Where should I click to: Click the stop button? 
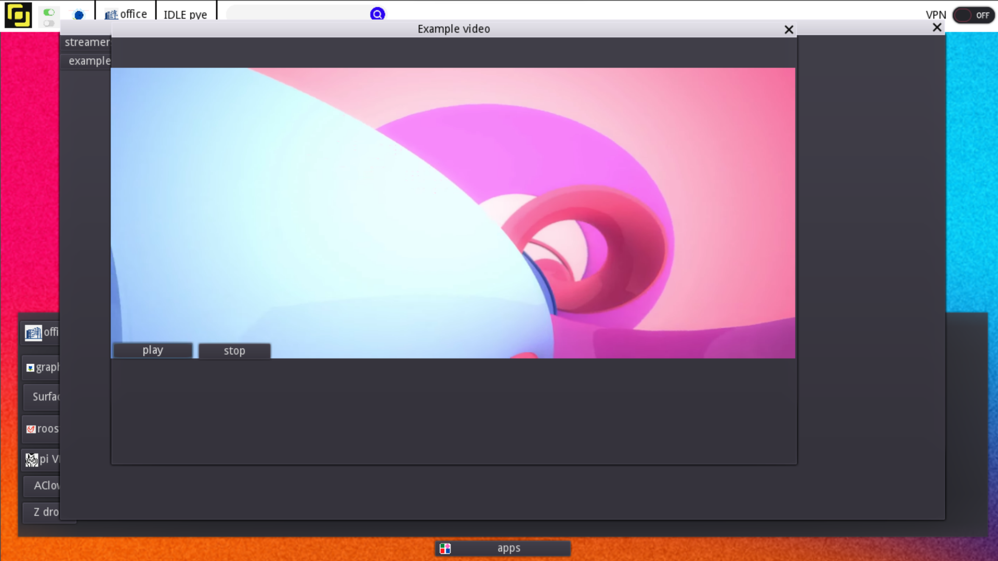coord(234,351)
